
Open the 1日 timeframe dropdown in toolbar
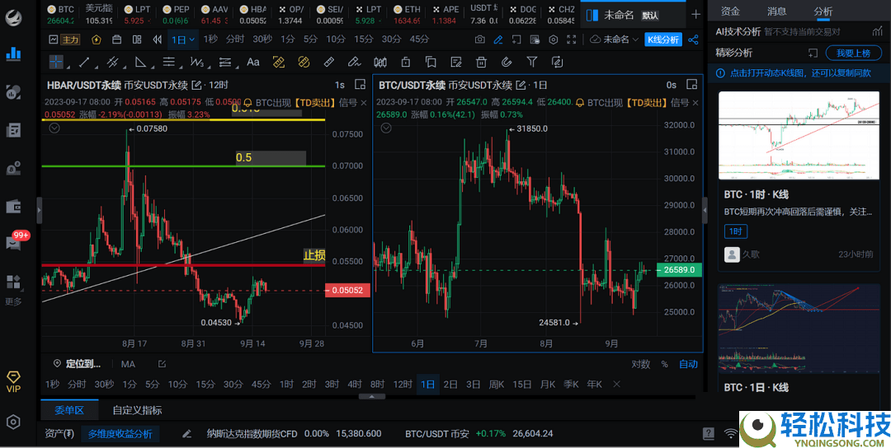(x=182, y=40)
